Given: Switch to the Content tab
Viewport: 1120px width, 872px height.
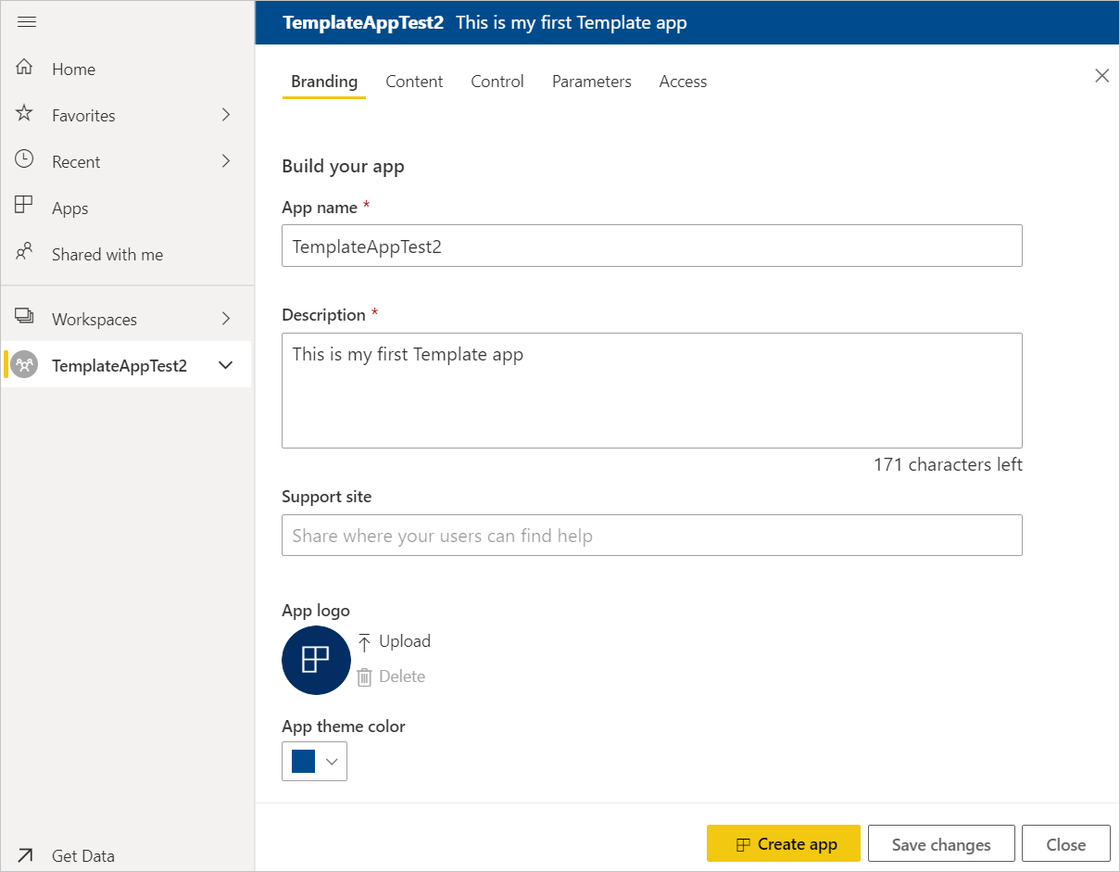Looking at the screenshot, I should click(x=414, y=82).
